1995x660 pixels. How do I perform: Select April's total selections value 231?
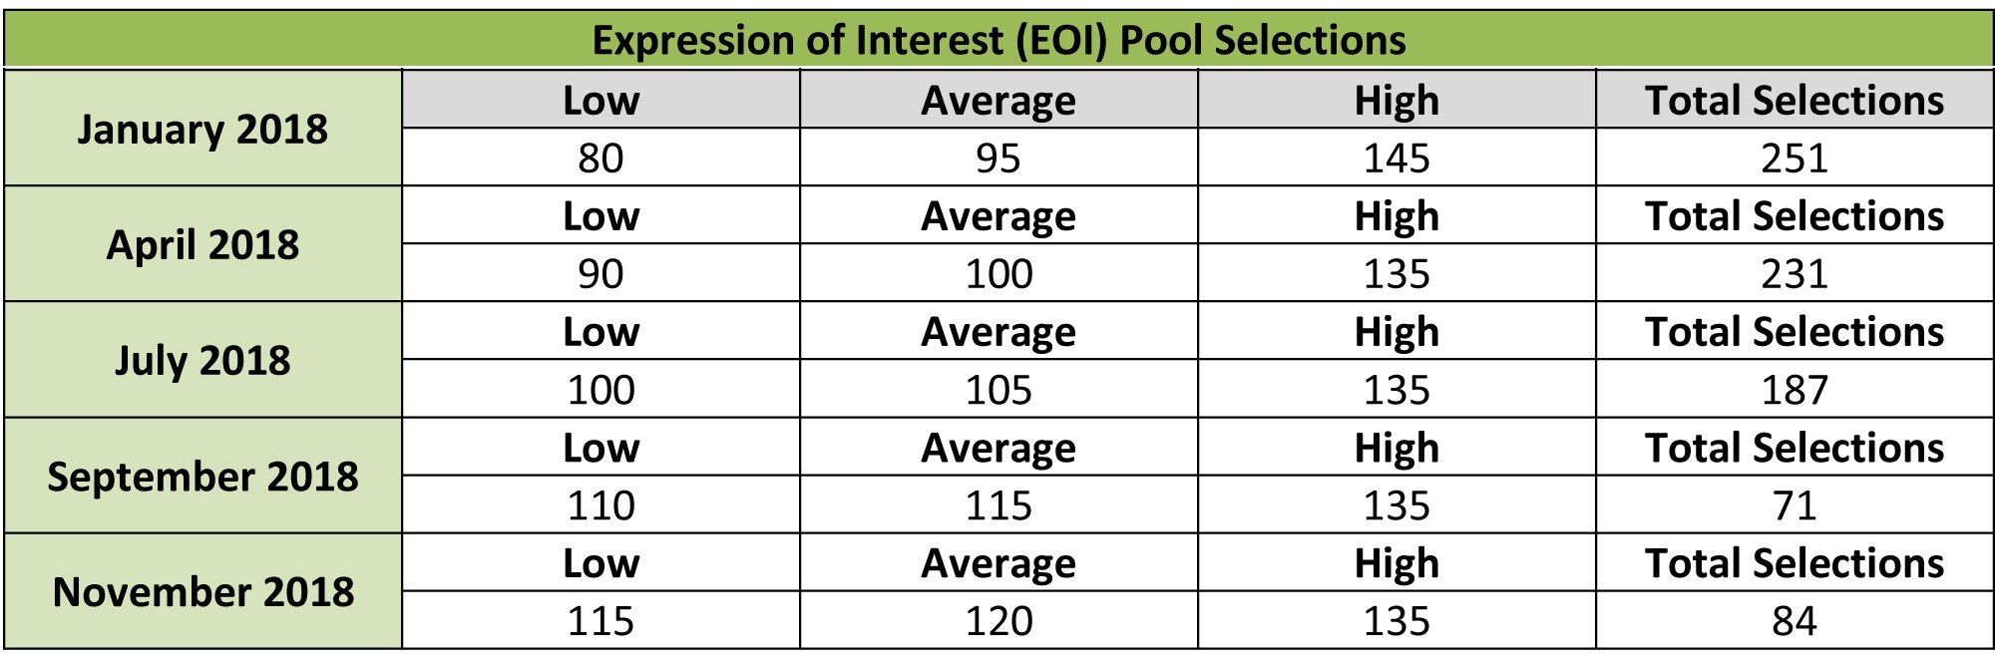click(1794, 273)
